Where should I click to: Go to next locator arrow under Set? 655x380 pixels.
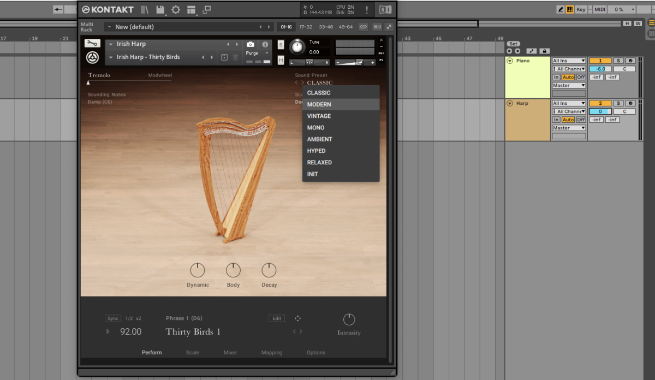click(x=517, y=51)
